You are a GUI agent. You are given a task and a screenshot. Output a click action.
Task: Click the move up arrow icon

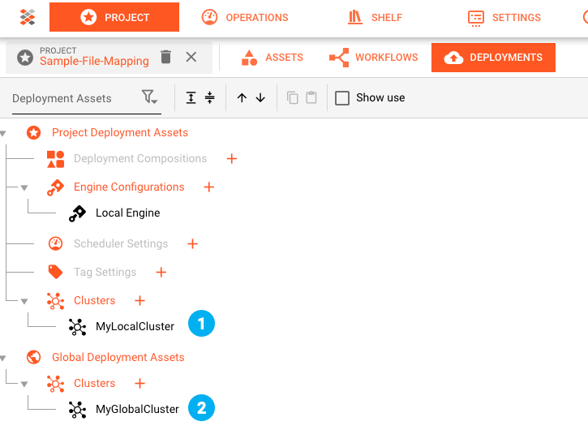coord(242,97)
